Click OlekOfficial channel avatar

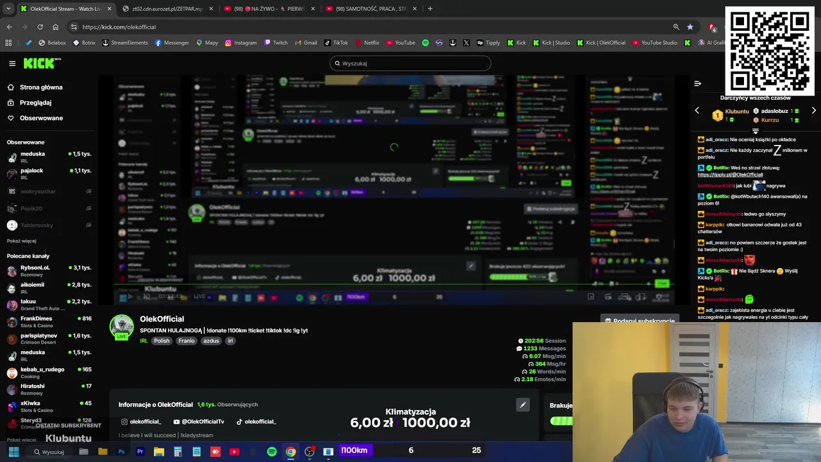pos(121,327)
